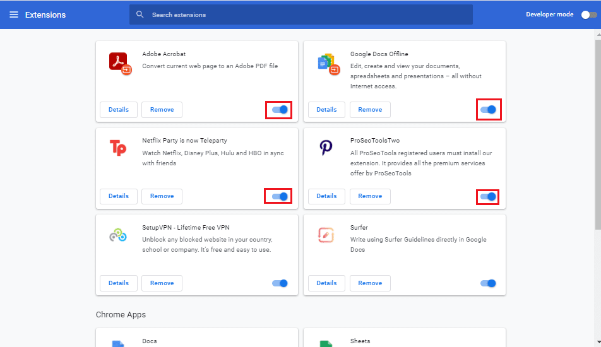Open Details for Surfer
601x347 pixels.
pyautogui.click(x=326, y=283)
